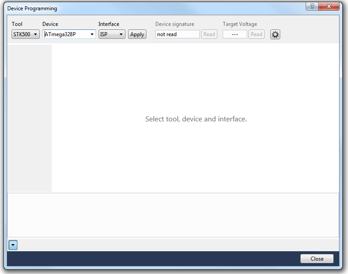
Task: Click the help question mark button
Action: pyautogui.click(x=312, y=7)
